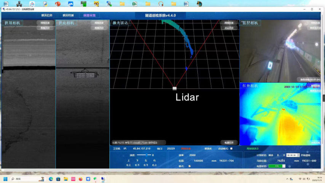This screenshot has height=183, width=325.
Task: Open File Explorer from the taskbar
Action: [x=66, y=179]
